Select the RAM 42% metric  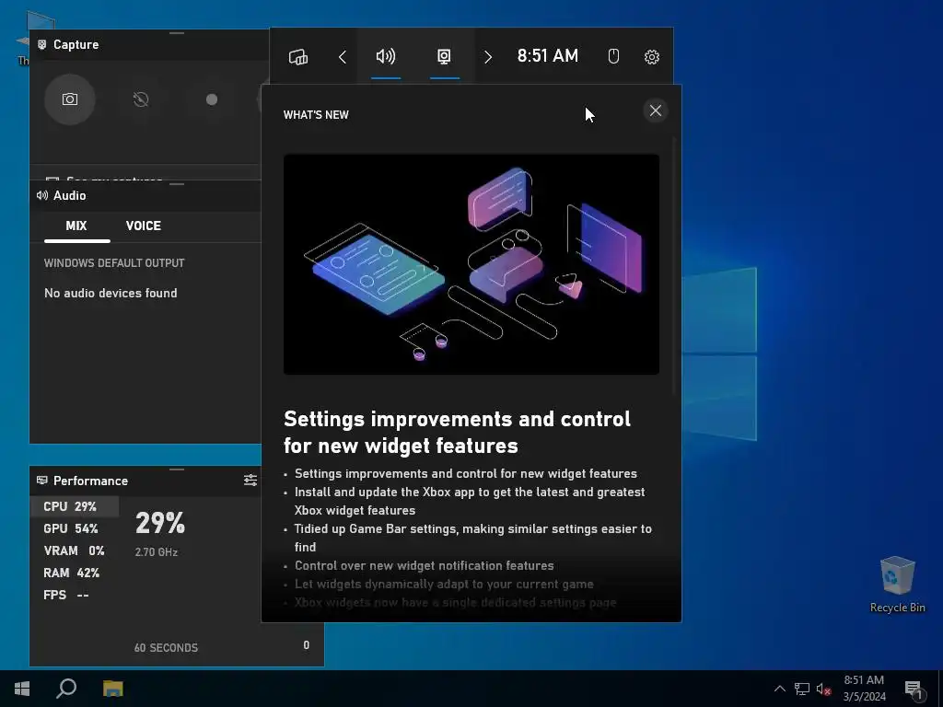coord(75,573)
